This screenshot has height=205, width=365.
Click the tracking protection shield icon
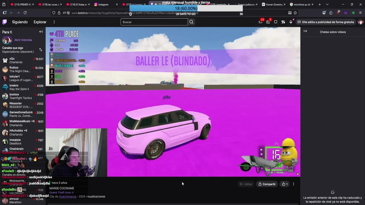click(x=54, y=13)
